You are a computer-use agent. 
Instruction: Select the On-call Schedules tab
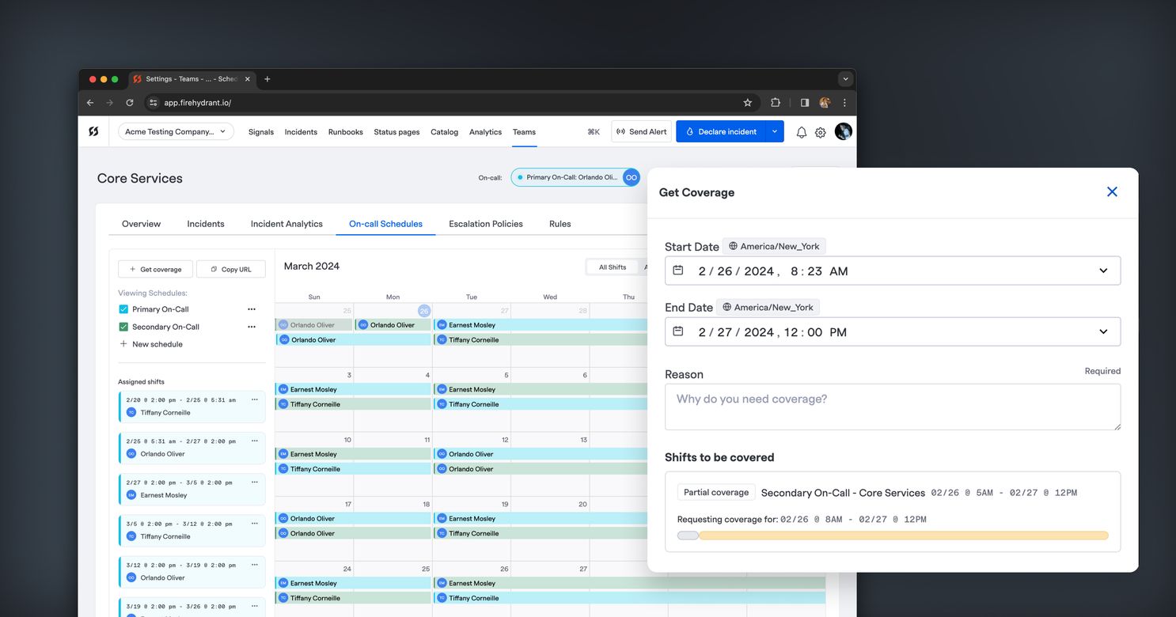point(385,224)
